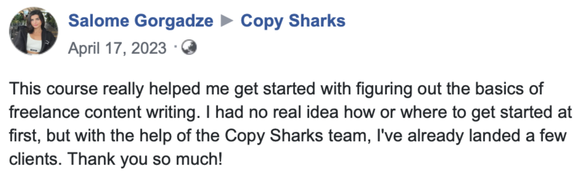Click the word "clients" in the last line
The image size is (582, 179).
33,160
